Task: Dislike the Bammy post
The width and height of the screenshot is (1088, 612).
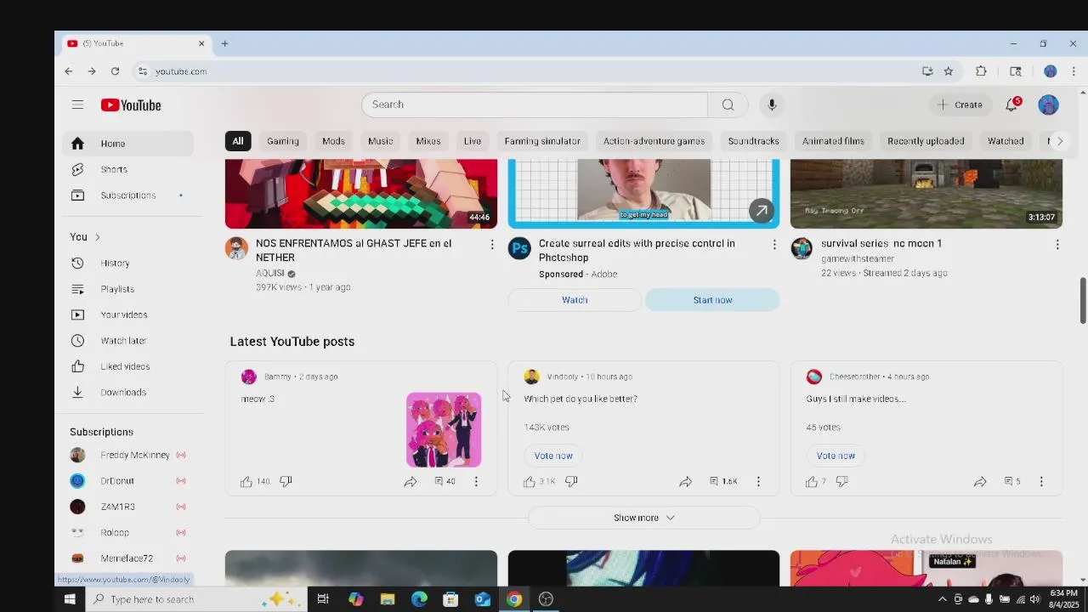Action: (x=286, y=481)
